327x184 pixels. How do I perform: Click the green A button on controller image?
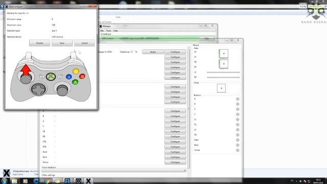click(x=75, y=82)
